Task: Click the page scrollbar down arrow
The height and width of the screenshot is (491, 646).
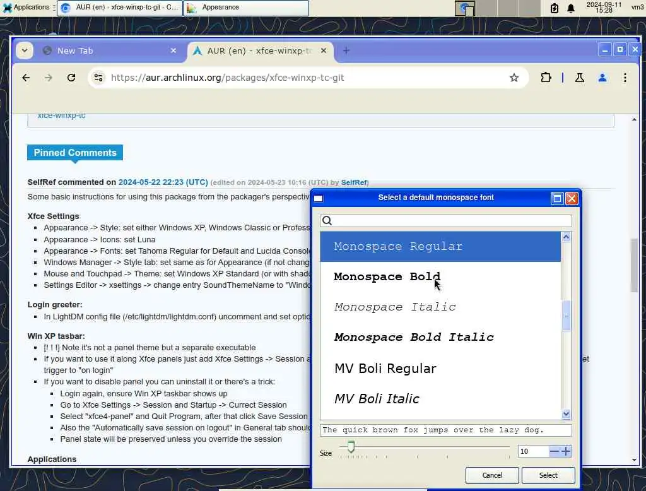Action: (x=634, y=460)
